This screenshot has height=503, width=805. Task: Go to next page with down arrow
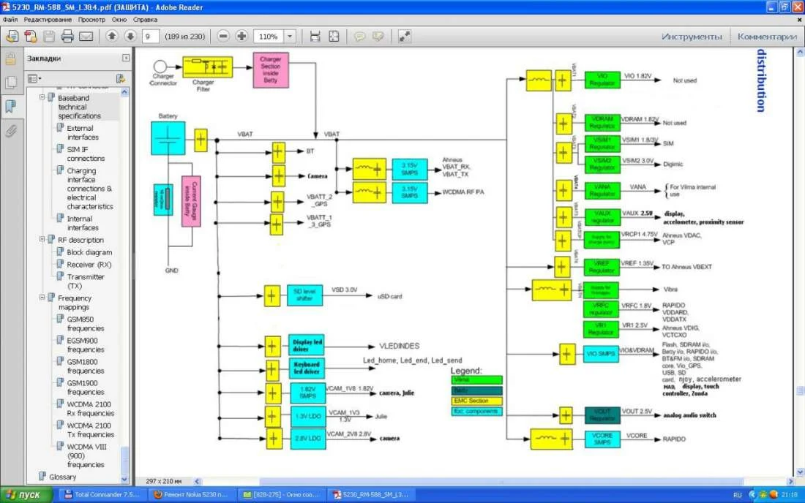[130, 37]
